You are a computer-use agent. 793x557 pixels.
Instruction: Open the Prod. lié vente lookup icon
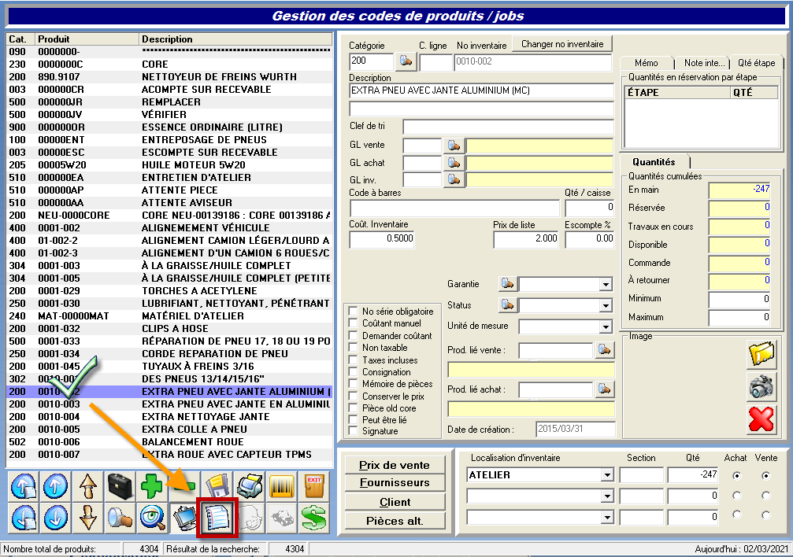tap(604, 350)
